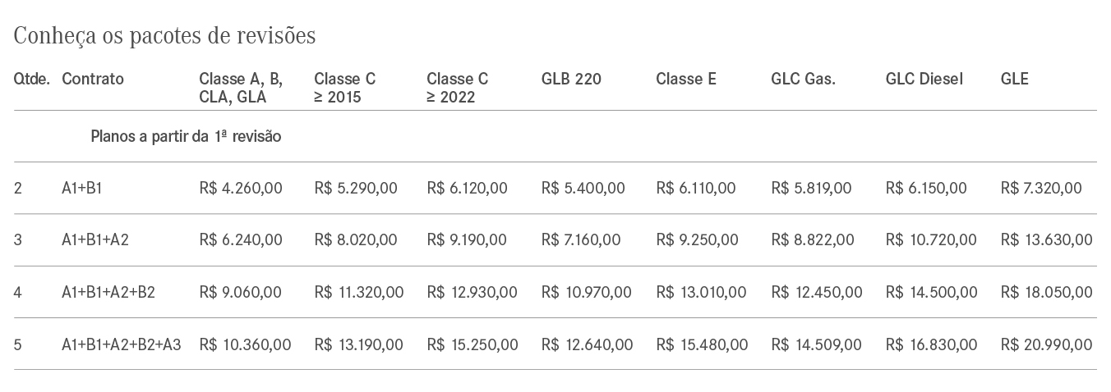Image resolution: width=1111 pixels, height=392 pixels.
Task: Click the 'Contrato' column header
Action: [x=93, y=80]
